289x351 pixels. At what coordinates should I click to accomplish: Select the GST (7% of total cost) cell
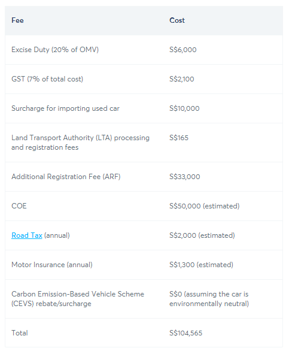[47, 79]
